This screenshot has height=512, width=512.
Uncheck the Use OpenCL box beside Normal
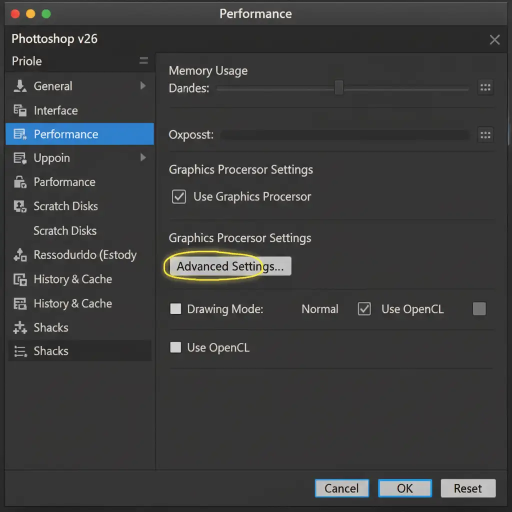(x=364, y=309)
